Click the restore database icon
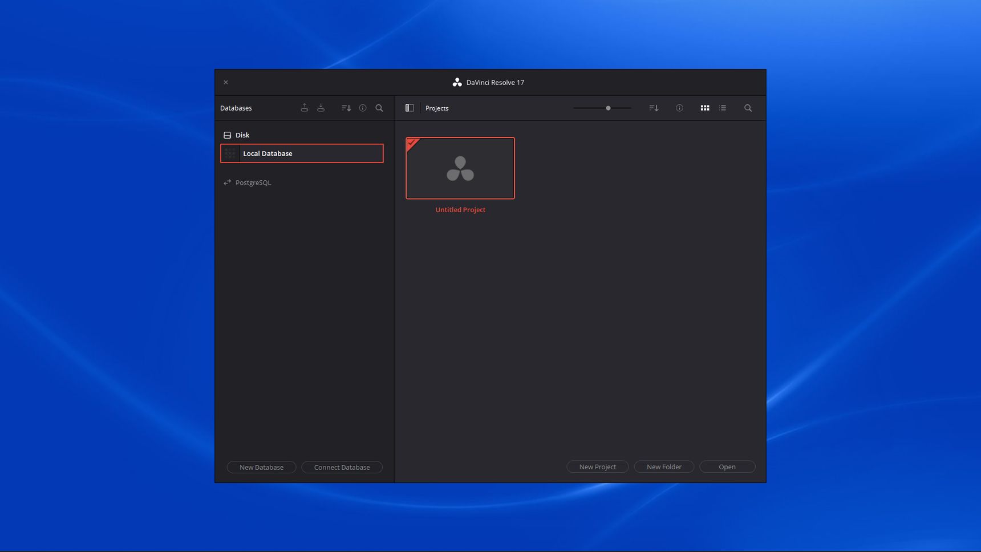This screenshot has height=552, width=981. coord(321,108)
